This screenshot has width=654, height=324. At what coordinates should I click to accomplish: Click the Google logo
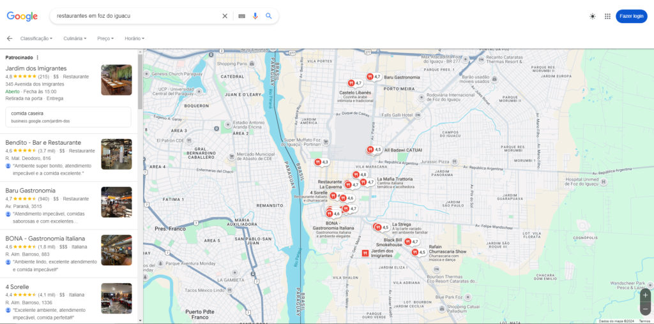tap(22, 16)
